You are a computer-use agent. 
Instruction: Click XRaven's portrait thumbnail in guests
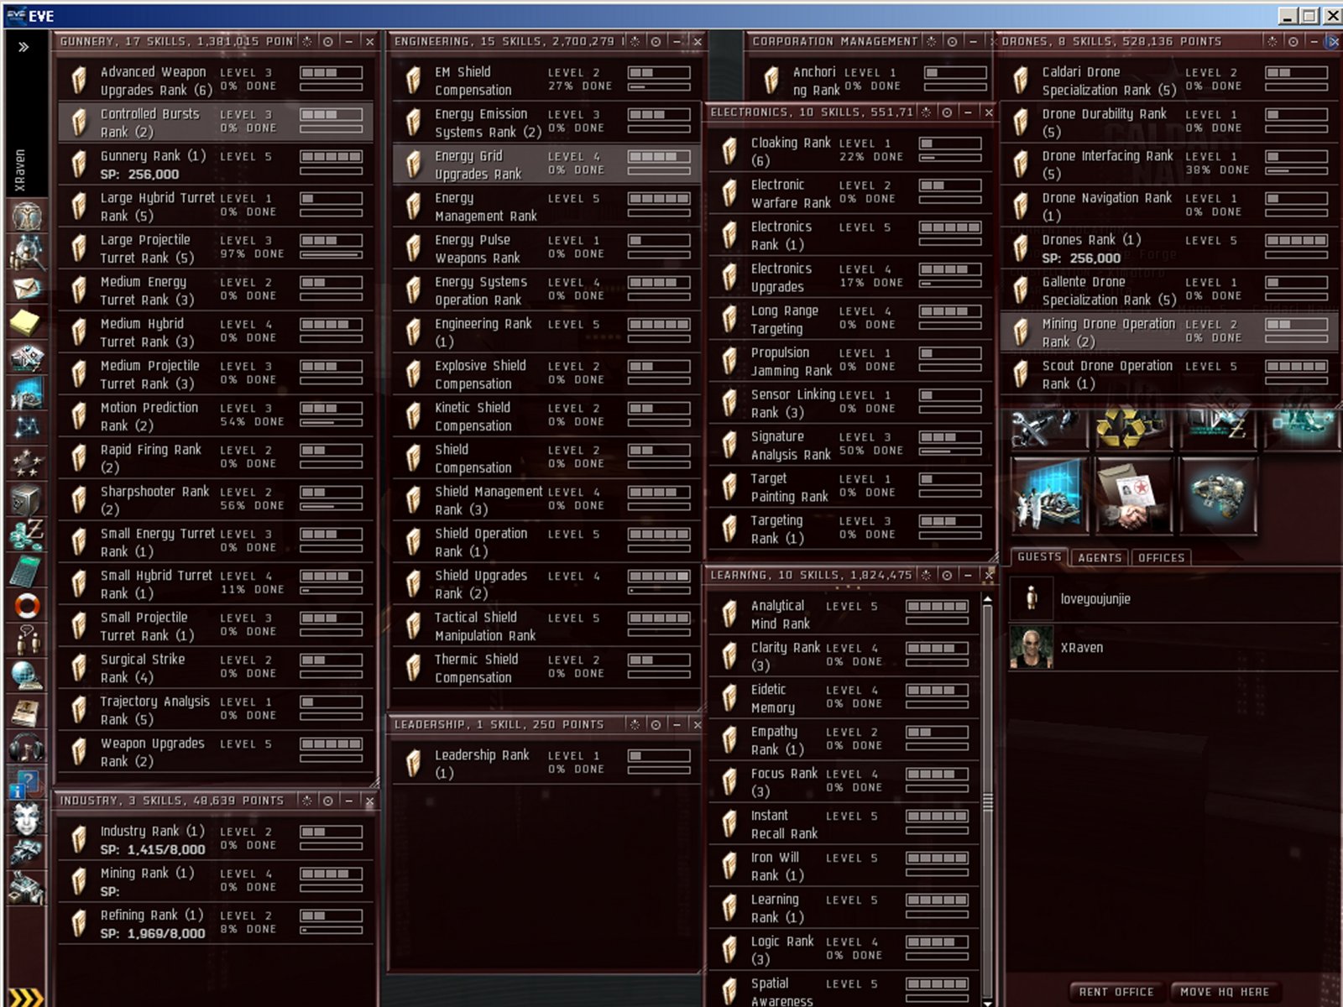pos(1031,648)
